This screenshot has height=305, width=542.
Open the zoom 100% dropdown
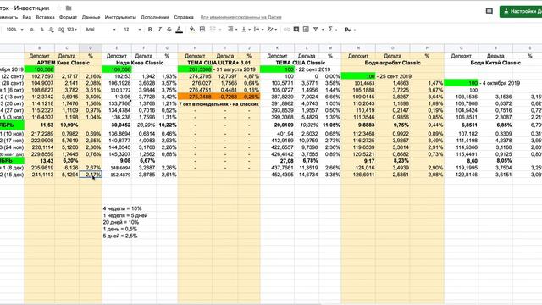[15, 30]
